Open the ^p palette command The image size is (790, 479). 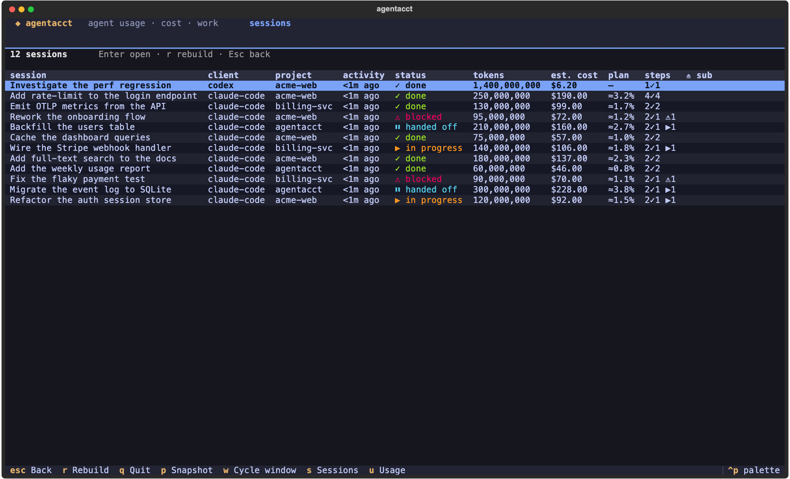point(753,471)
